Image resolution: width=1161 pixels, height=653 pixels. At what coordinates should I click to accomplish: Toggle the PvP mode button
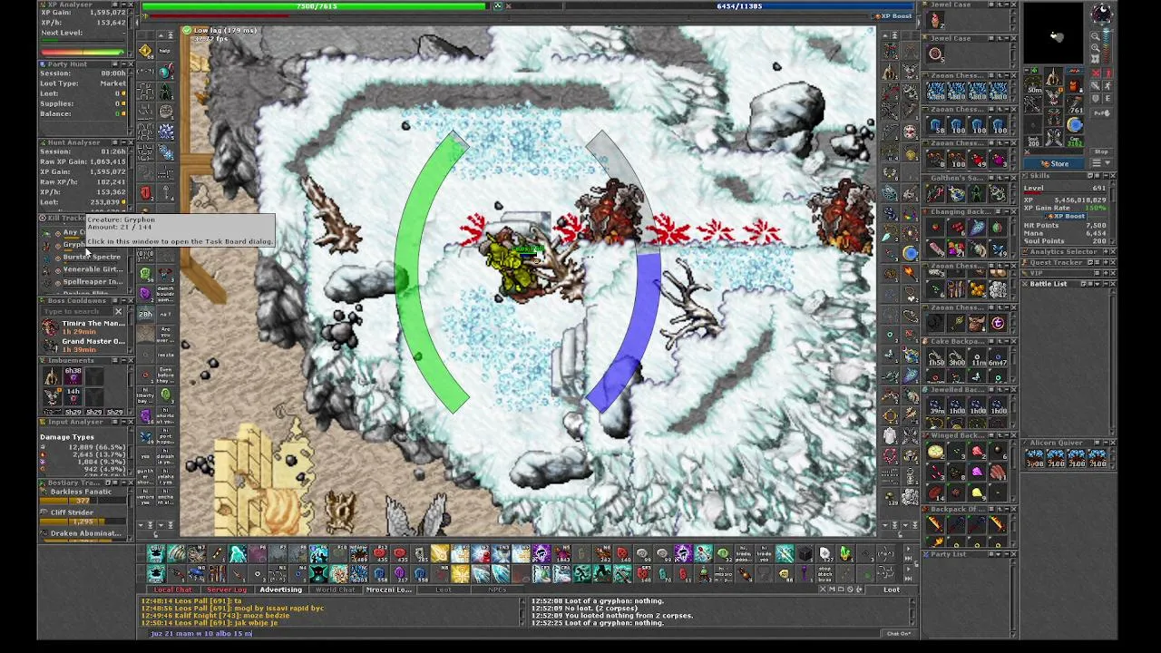point(1101,112)
